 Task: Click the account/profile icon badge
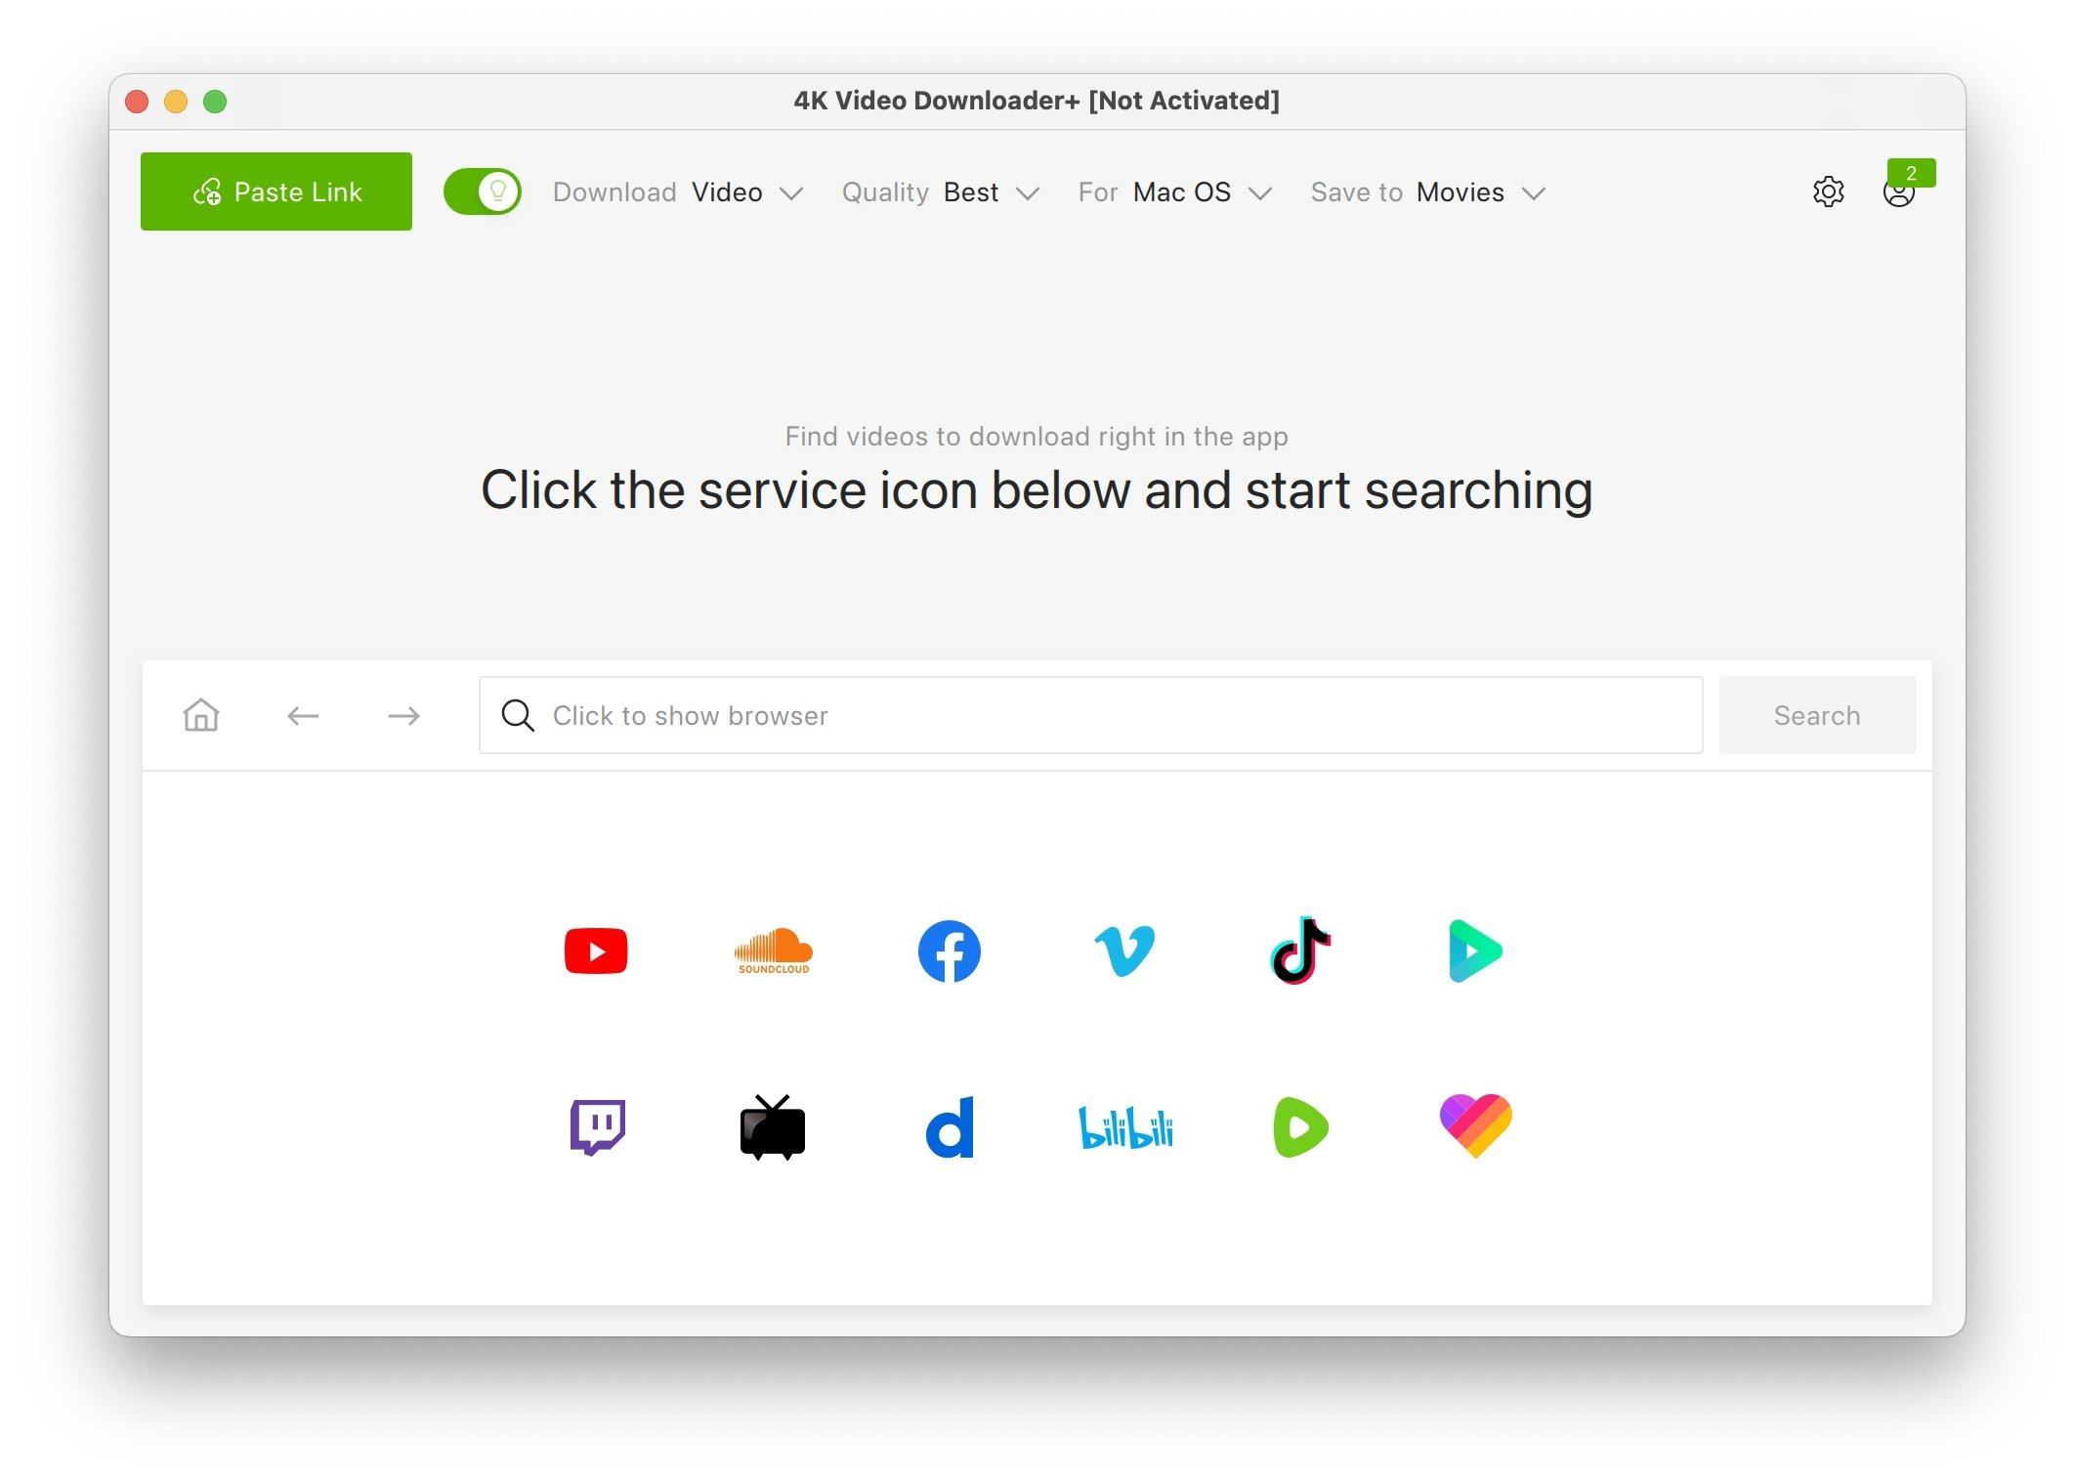click(x=1912, y=172)
